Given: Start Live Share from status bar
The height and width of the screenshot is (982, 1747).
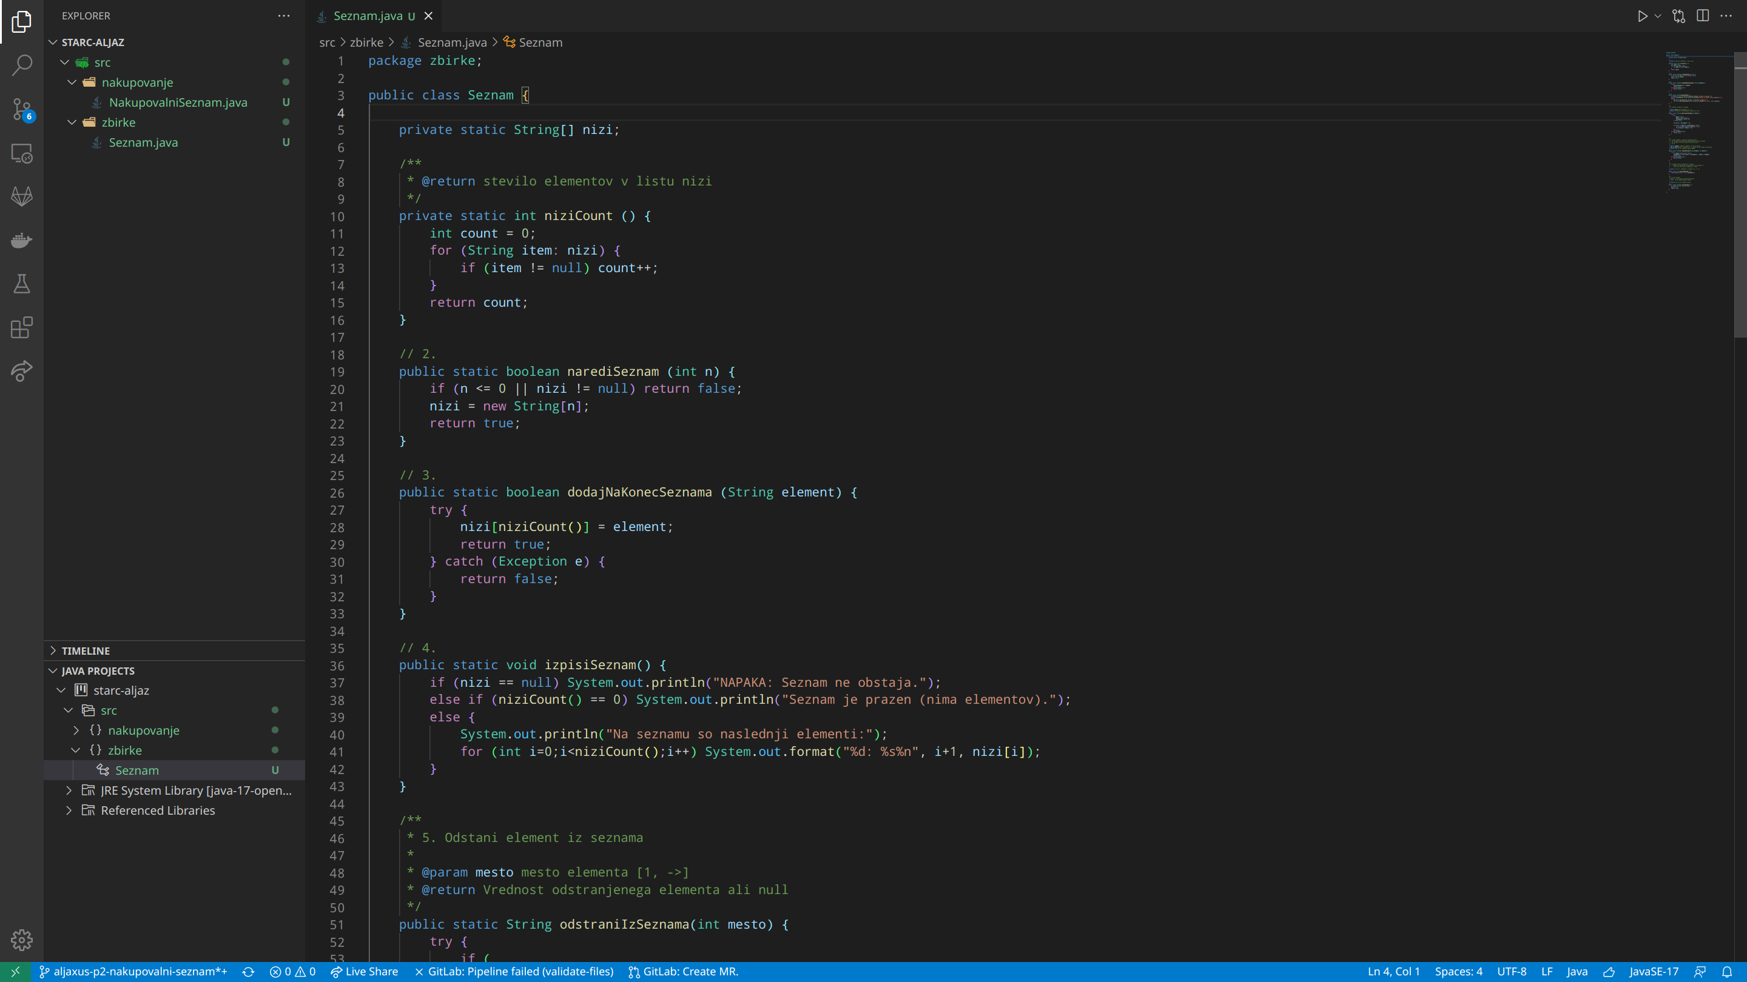Looking at the screenshot, I should 364,972.
